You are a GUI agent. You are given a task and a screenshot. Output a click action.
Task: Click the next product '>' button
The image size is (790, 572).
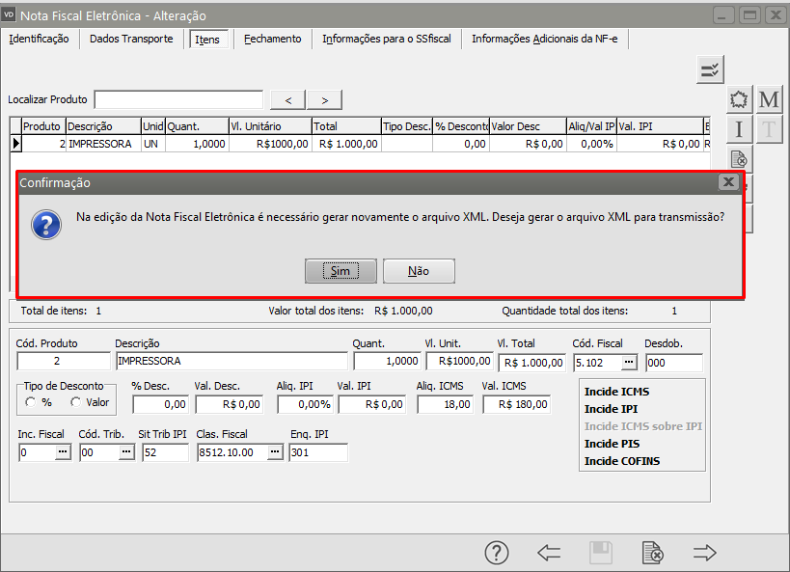324,100
